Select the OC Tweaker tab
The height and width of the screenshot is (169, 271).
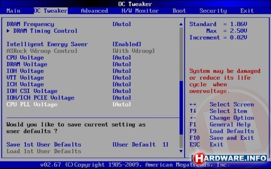[51, 11]
